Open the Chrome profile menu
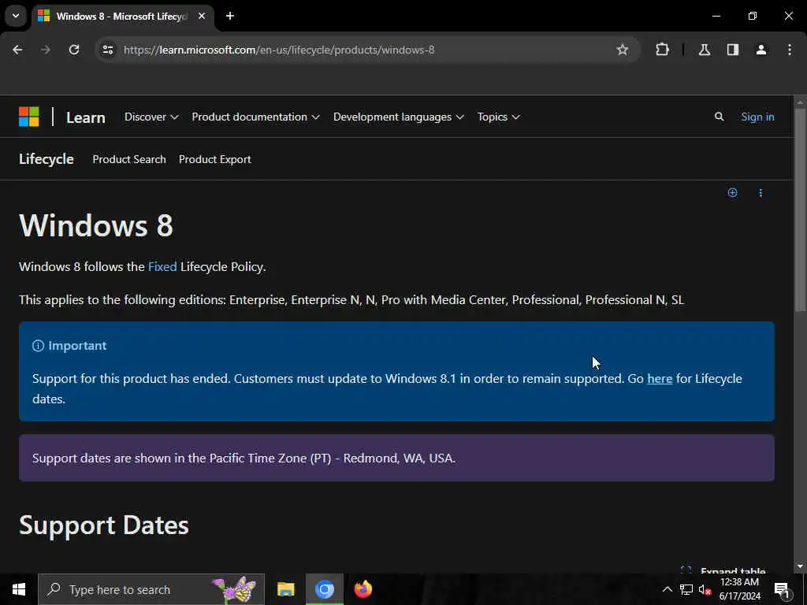The height and width of the screenshot is (605, 807). pyautogui.click(x=761, y=50)
